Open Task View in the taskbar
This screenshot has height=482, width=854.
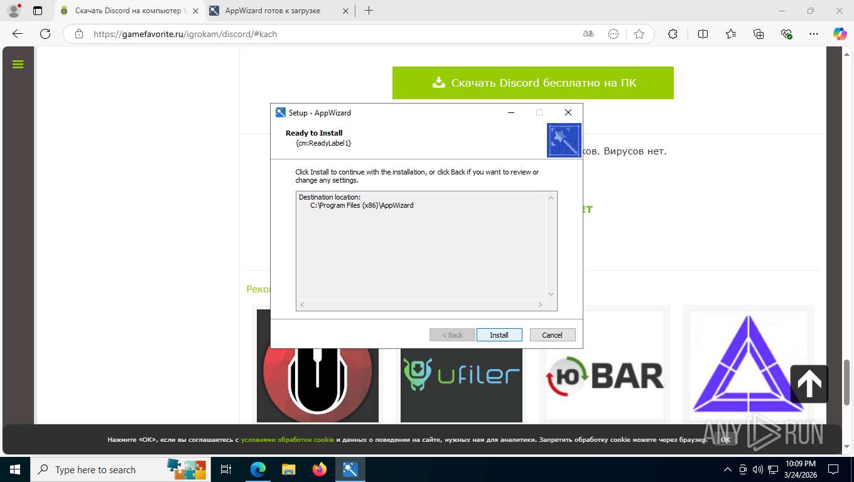point(226,469)
